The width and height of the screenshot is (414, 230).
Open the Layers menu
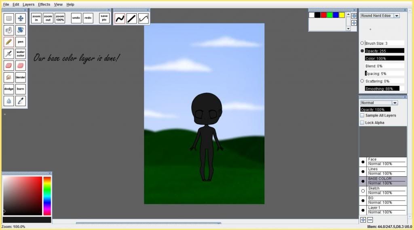point(28,4)
